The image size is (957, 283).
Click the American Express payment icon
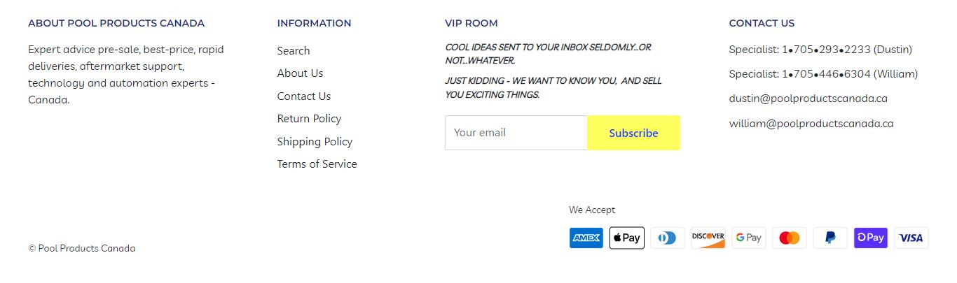click(586, 238)
